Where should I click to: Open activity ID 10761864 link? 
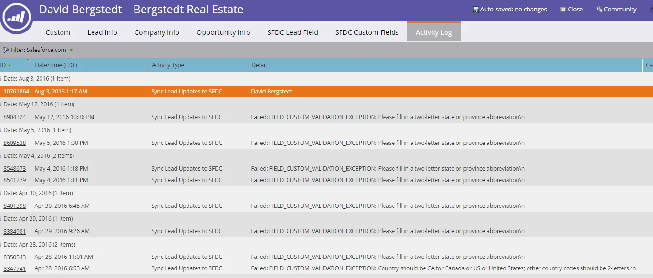(16, 92)
